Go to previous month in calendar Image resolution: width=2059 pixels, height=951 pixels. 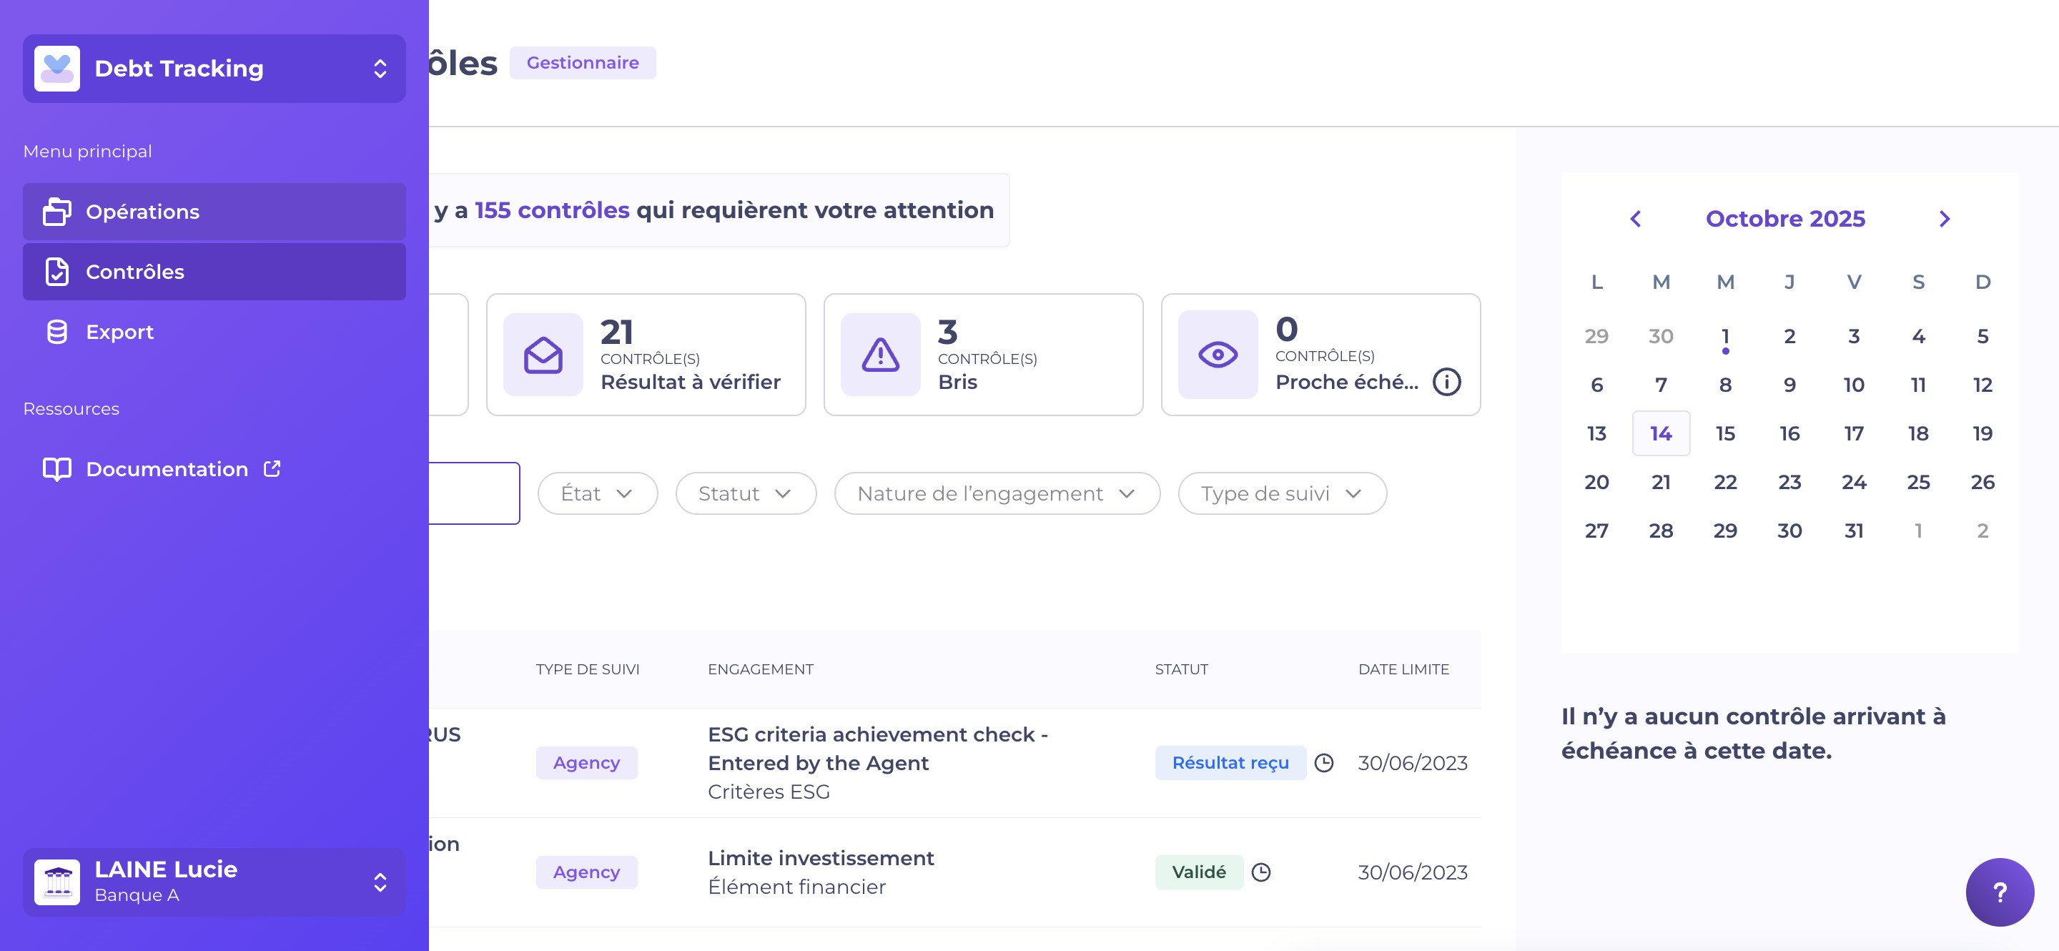pos(1635,219)
